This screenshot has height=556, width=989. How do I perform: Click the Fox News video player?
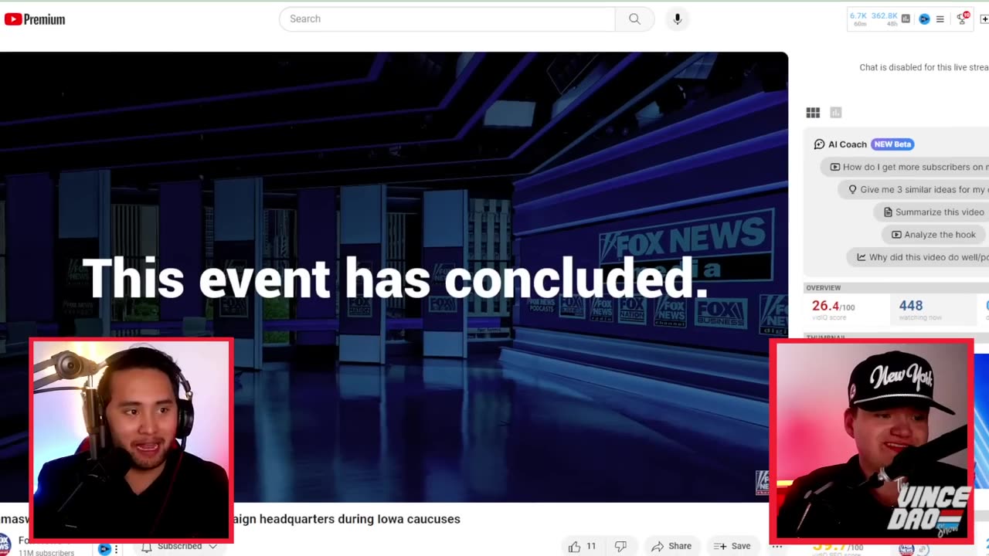pos(394,276)
